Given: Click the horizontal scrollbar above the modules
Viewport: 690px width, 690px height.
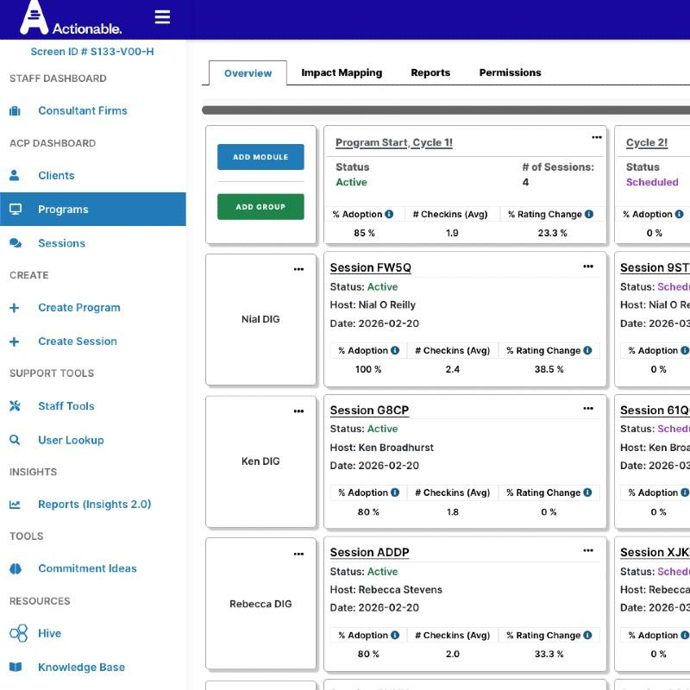Looking at the screenshot, I should 446,110.
